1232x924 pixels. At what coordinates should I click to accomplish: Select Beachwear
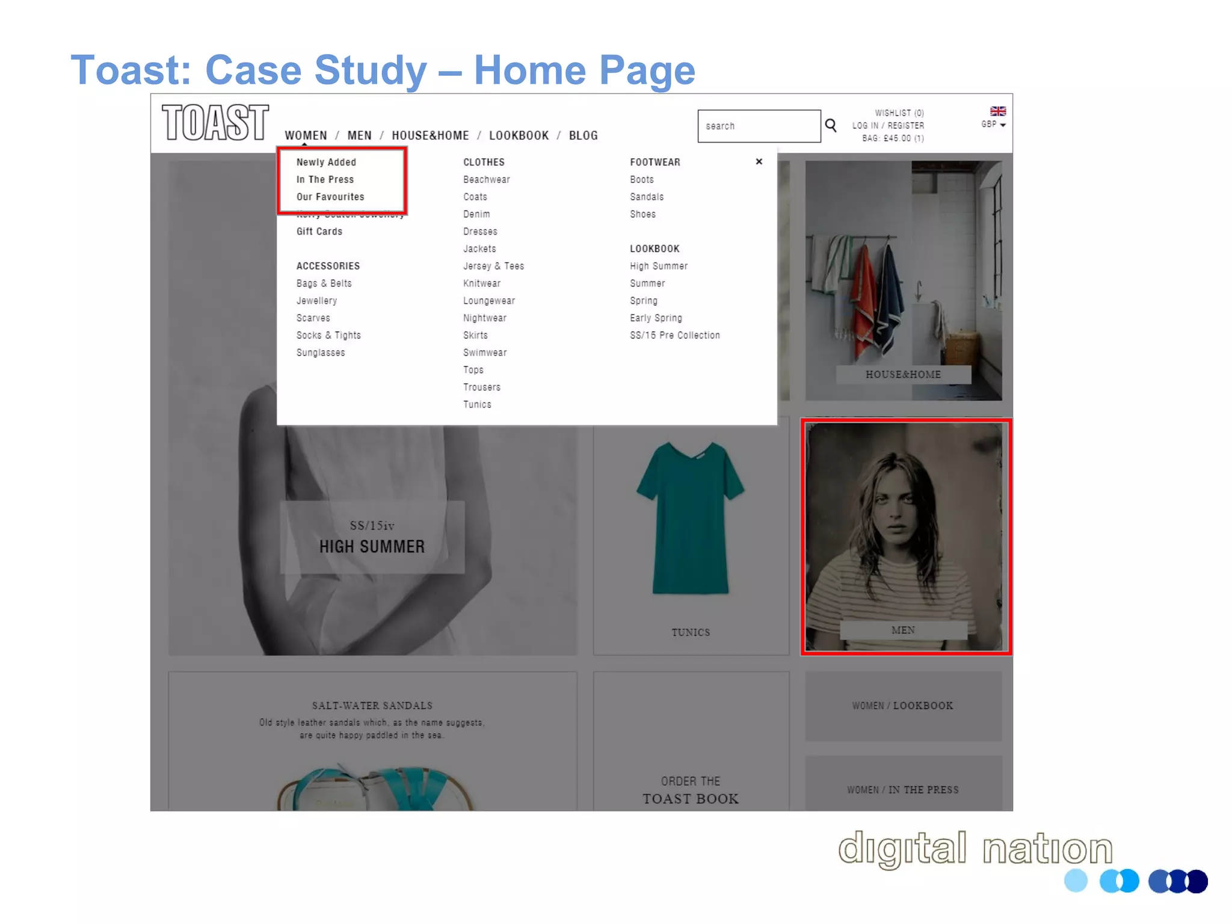point(486,180)
